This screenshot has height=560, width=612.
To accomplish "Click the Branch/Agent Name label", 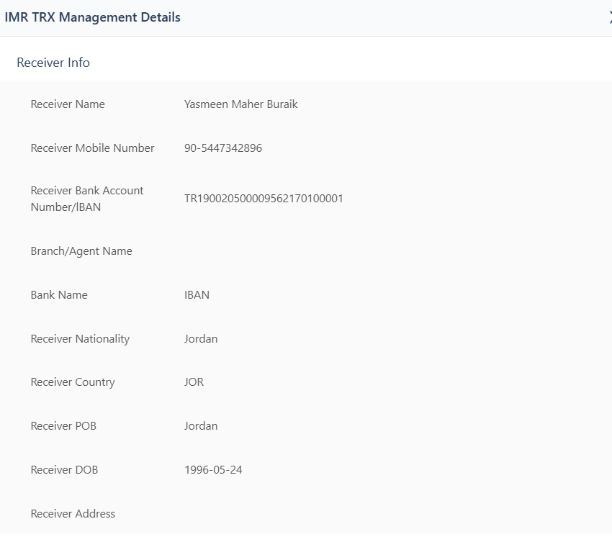I will [81, 251].
